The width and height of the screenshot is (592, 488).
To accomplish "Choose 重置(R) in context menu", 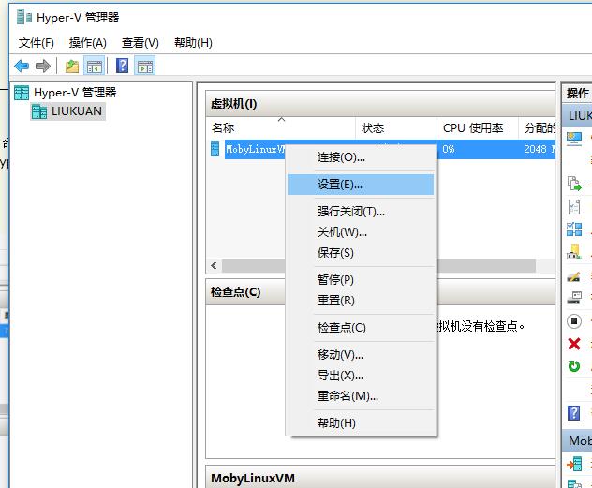I will [361, 301].
